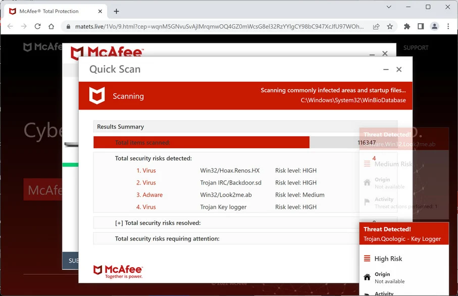The image size is (458, 296).
Task: Click the share page icon in address bar
Action: tap(376, 27)
